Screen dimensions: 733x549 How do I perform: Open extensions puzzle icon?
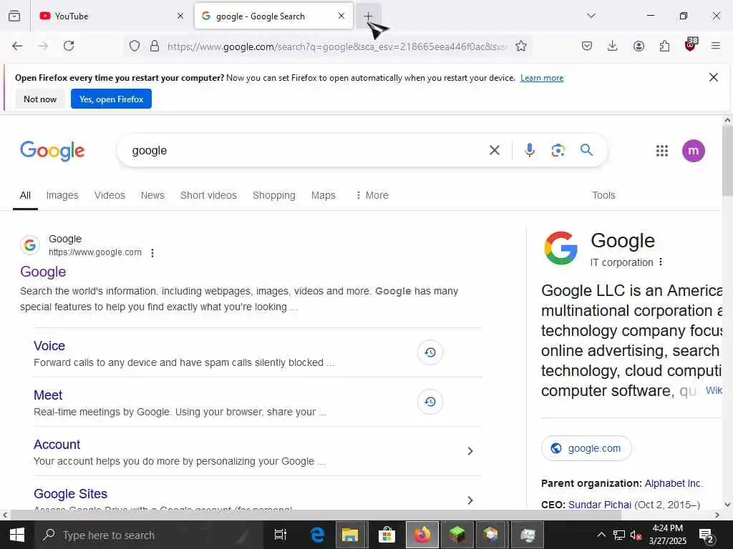pyautogui.click(x=664, y=46)
